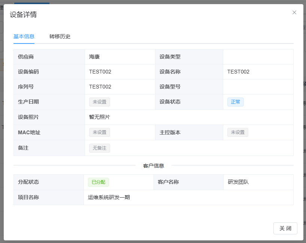This screenshot has height=243, width=306.
Task: Click the customer name 研发团队
Action: 238,182
